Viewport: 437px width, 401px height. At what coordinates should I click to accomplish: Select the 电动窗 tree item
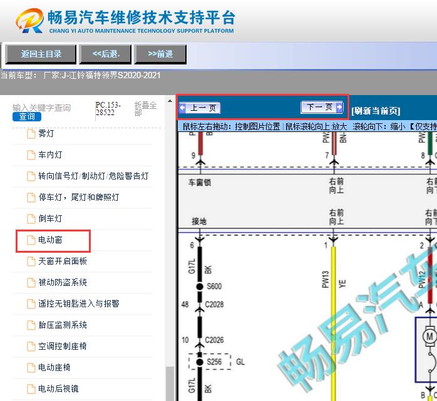tap(50, 240)
